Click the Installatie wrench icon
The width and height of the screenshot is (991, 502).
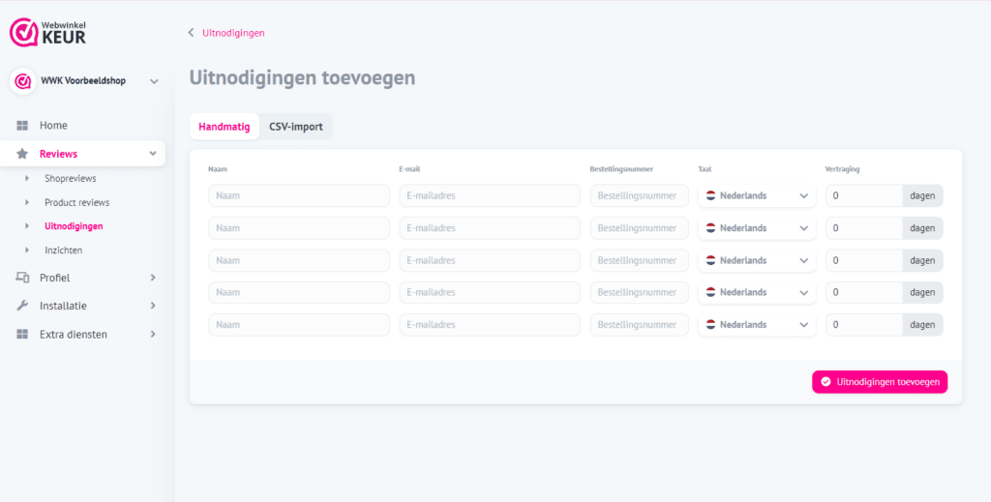[22, 306]
